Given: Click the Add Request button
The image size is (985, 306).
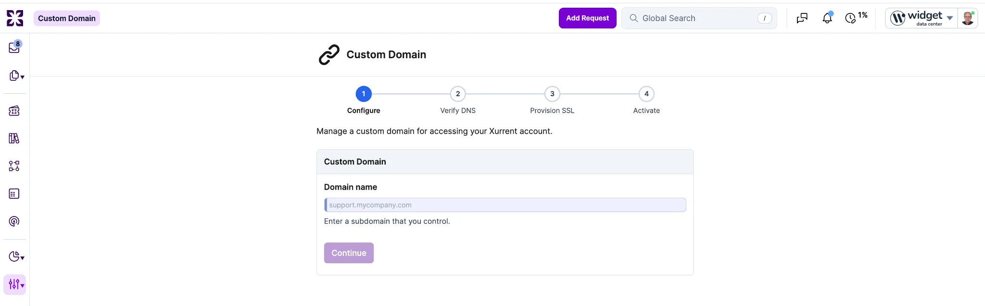Looking at the screenshot, I should (x=588, y=18).
